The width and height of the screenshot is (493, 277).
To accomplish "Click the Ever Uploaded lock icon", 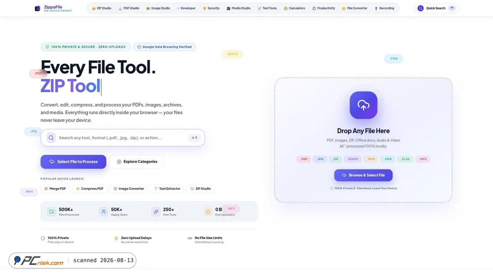I will [x=208, y=212].
